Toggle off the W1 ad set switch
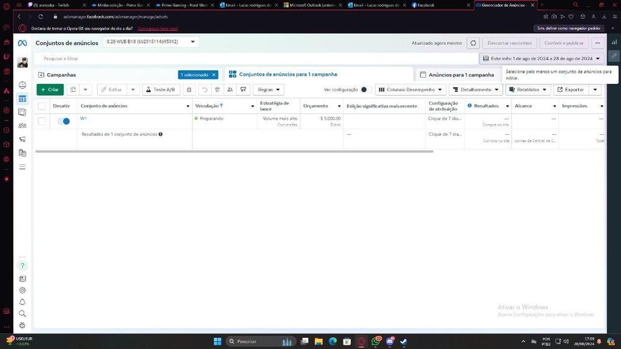Viewport: 621px width, 349px height. click(x=63, y=121)
